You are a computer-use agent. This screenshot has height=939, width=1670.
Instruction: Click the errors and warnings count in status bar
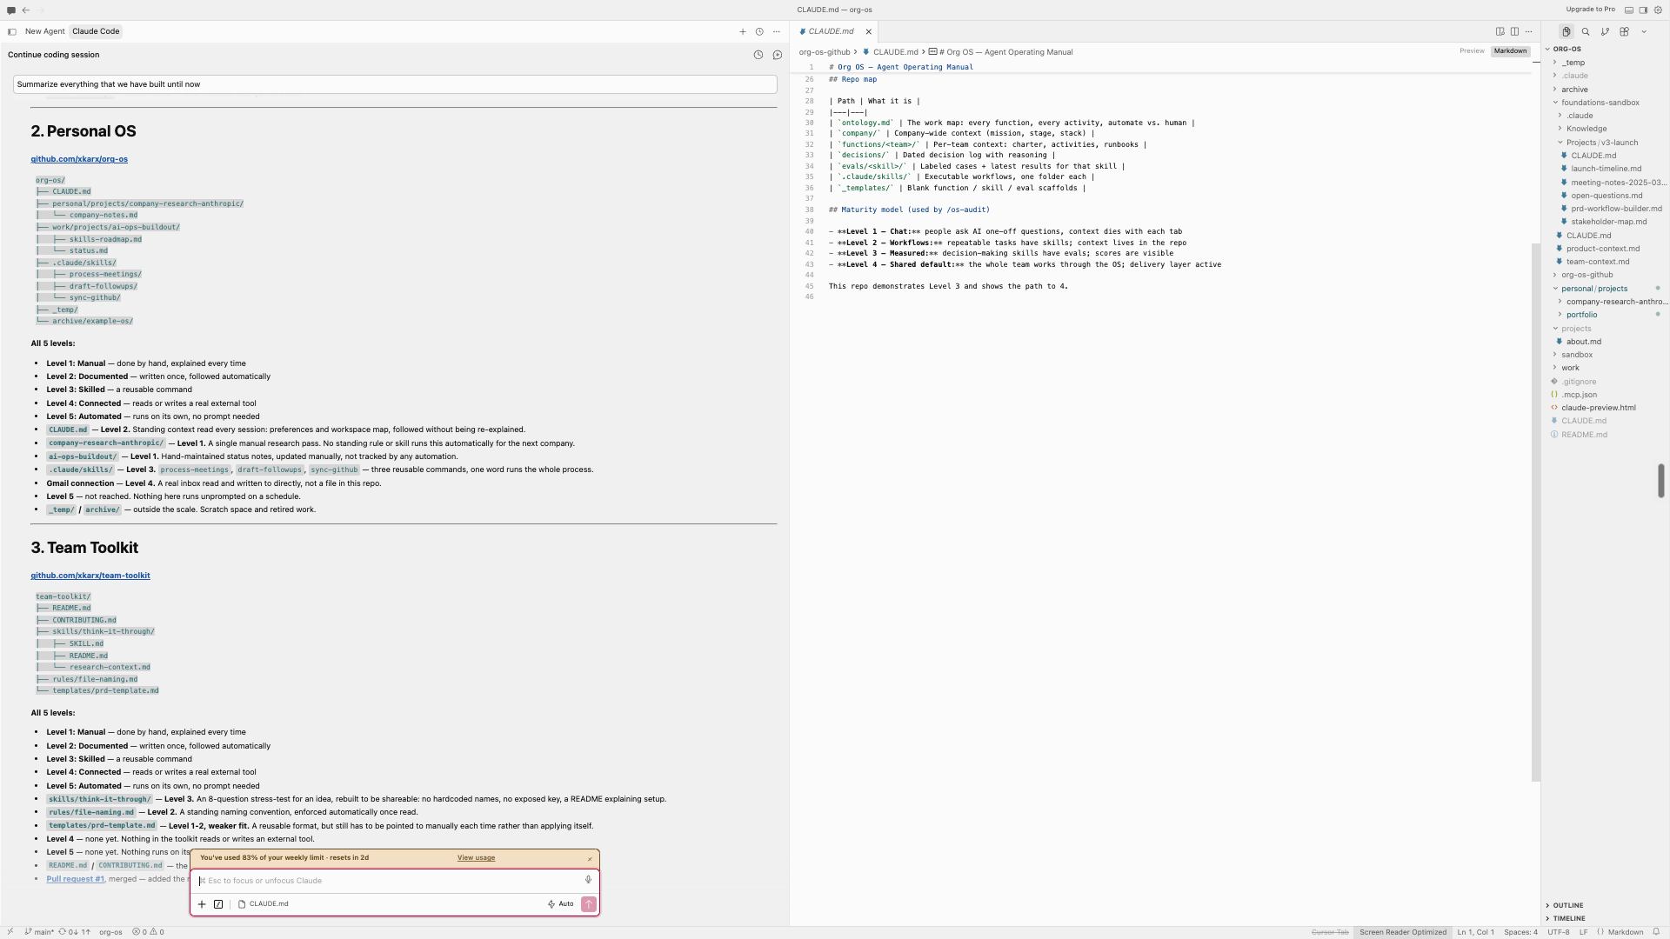(148, 932)
